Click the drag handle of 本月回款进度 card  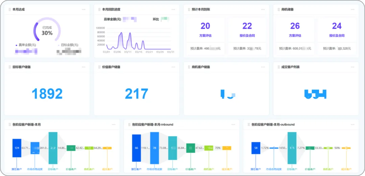[99, 9]
